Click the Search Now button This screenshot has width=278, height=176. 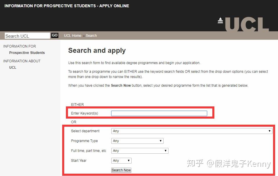click(121, 170)
